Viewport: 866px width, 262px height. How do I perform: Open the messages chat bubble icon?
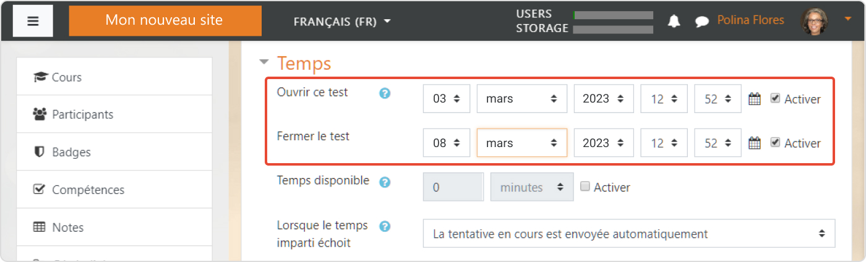click(701, 22)
